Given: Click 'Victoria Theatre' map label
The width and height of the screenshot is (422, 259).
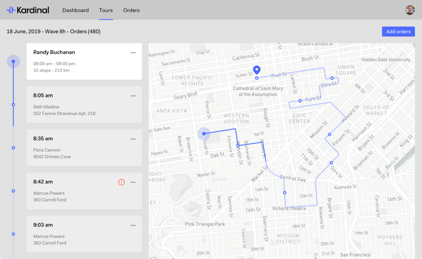Looking at the screenshot, I should pos(289,209).
